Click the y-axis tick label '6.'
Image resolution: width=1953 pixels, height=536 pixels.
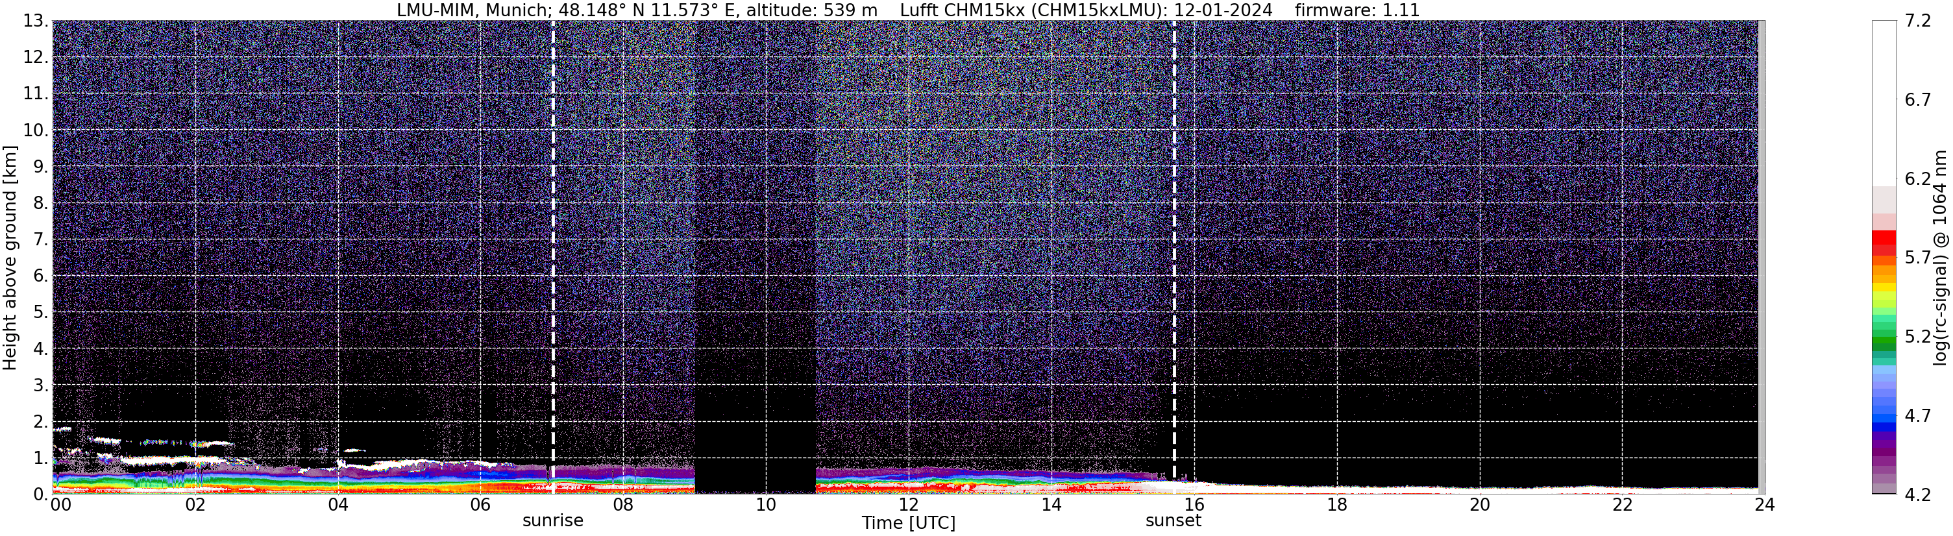pos(40,276)
